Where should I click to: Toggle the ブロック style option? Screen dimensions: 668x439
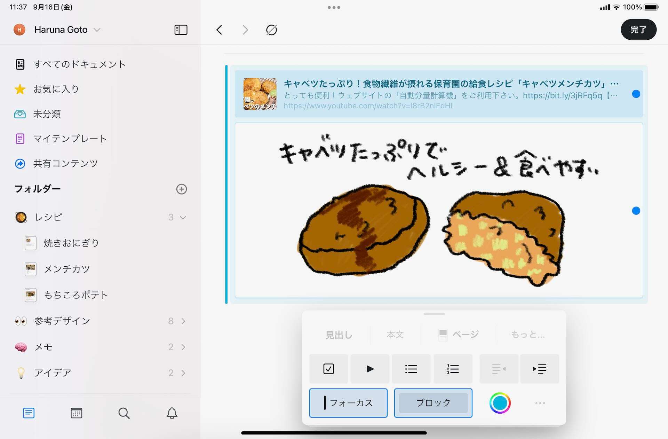coord(433,403)
